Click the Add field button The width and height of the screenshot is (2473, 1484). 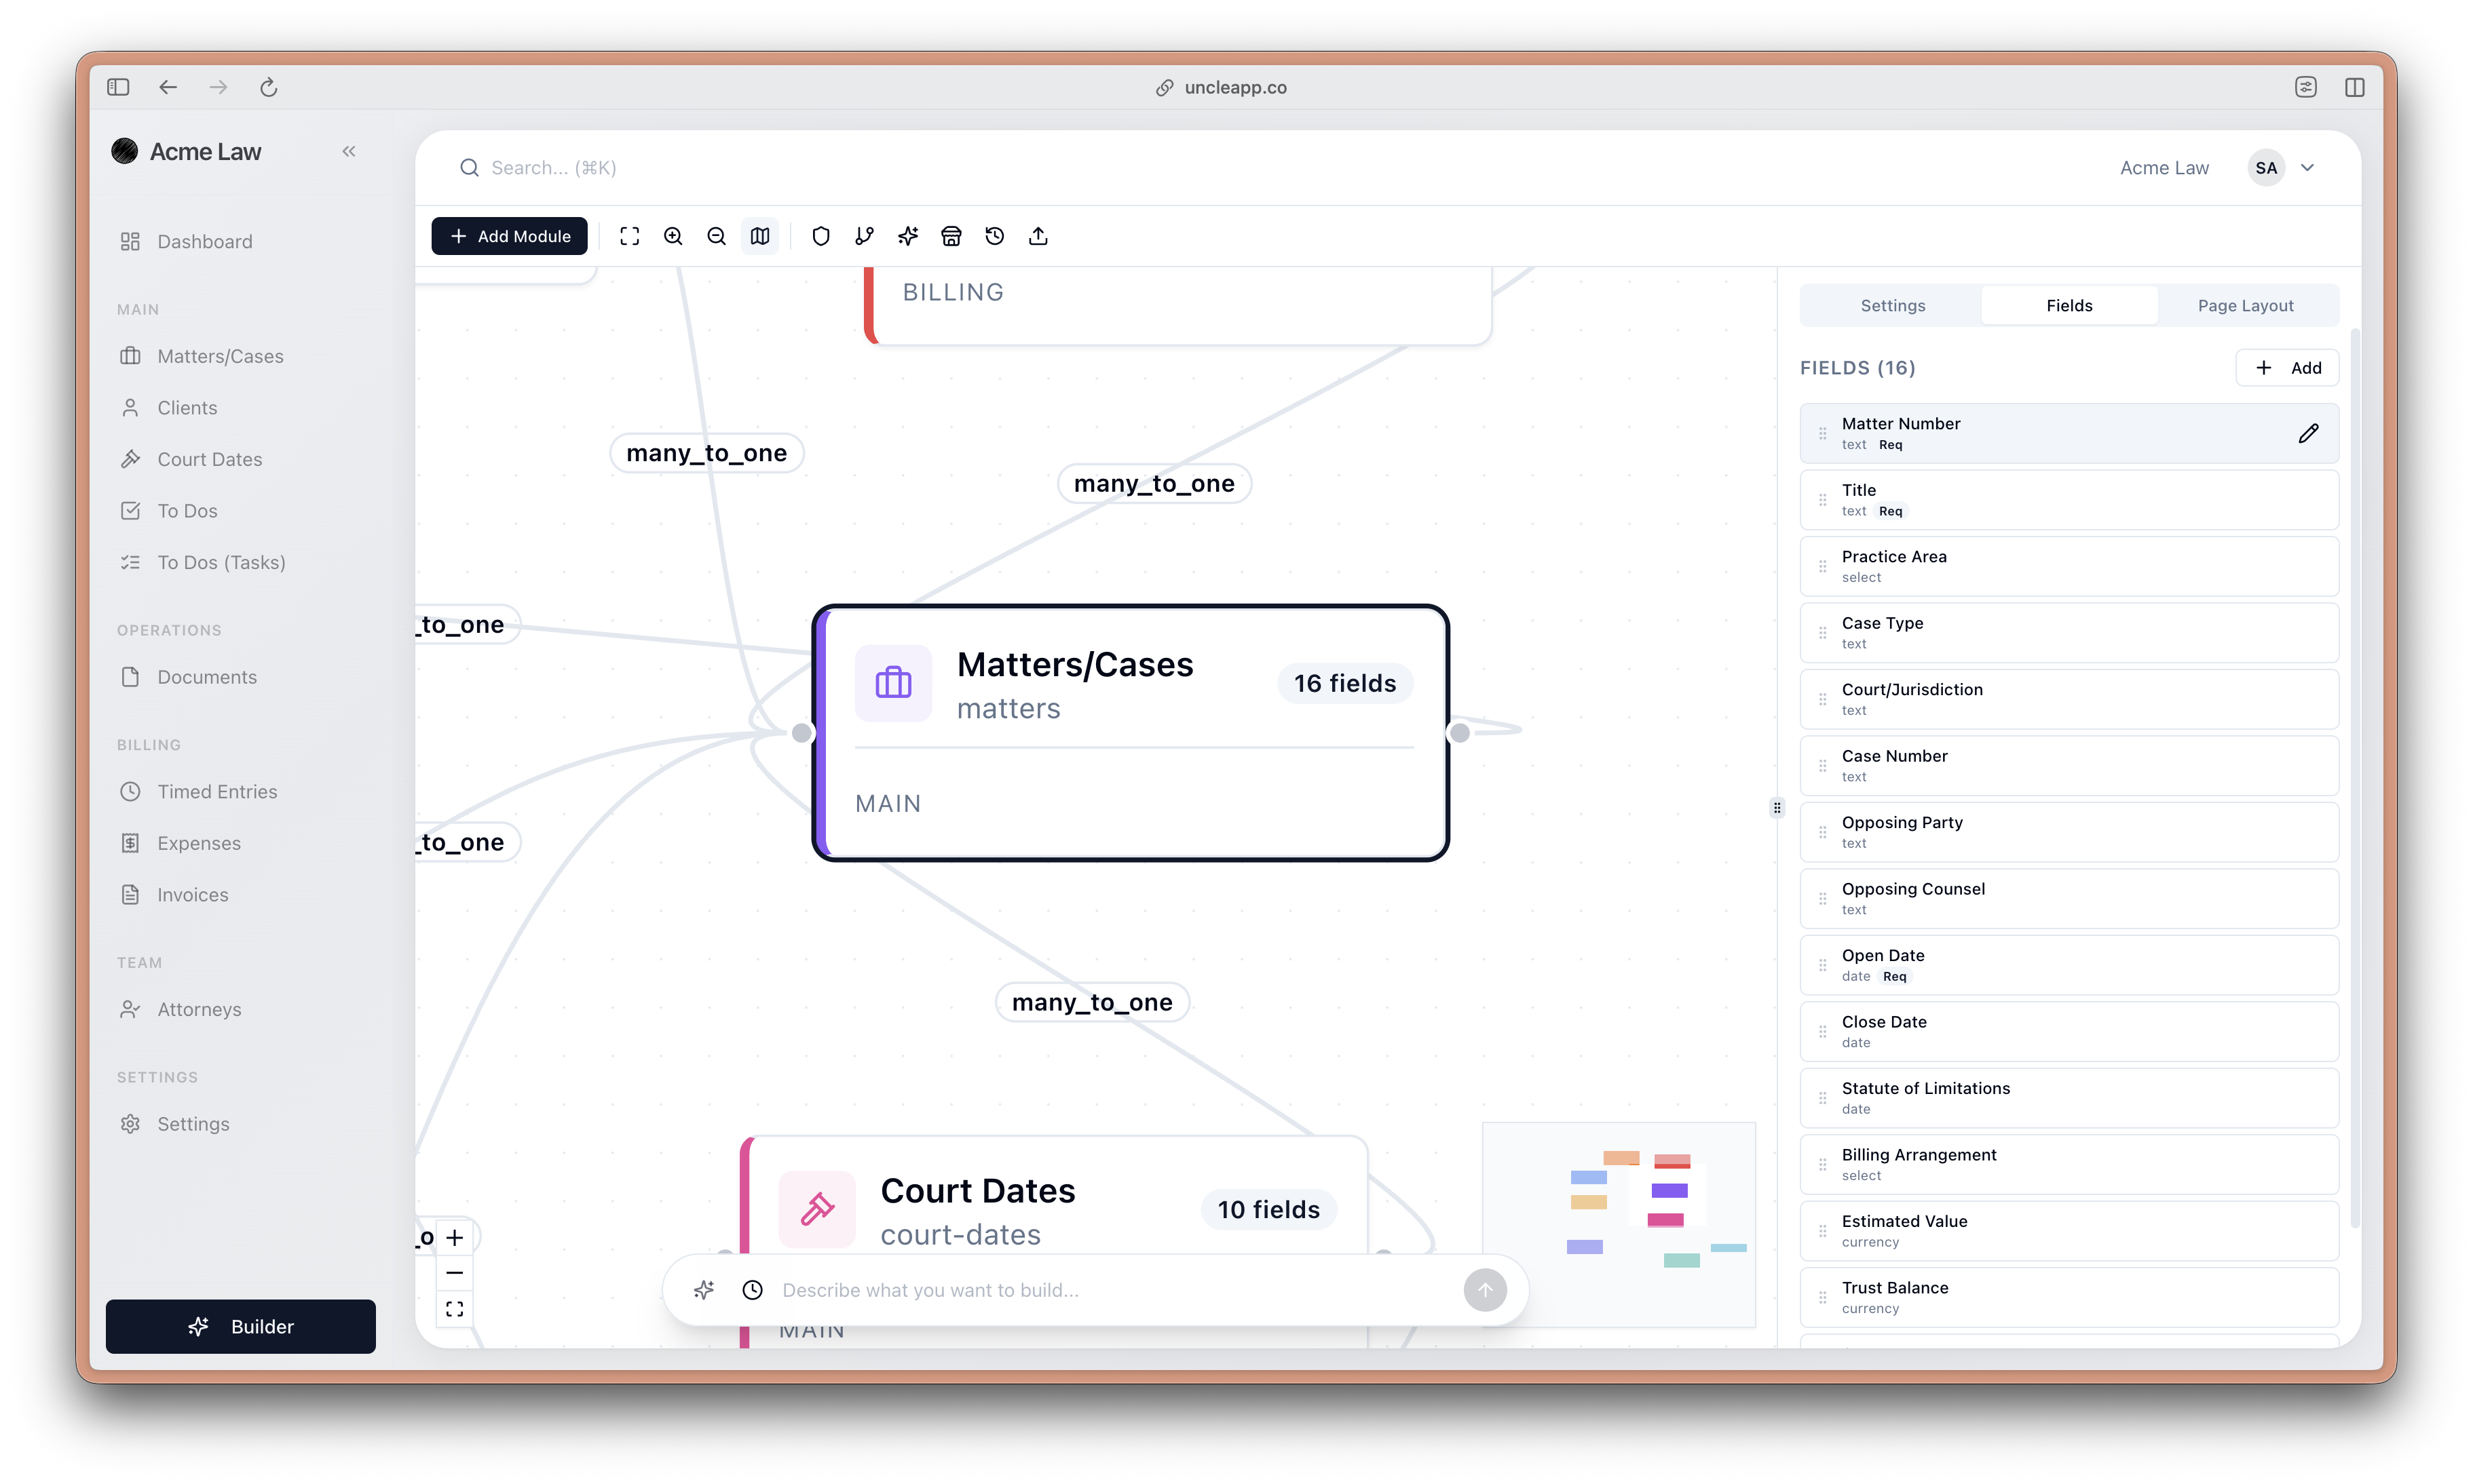tap(2287, 367)
